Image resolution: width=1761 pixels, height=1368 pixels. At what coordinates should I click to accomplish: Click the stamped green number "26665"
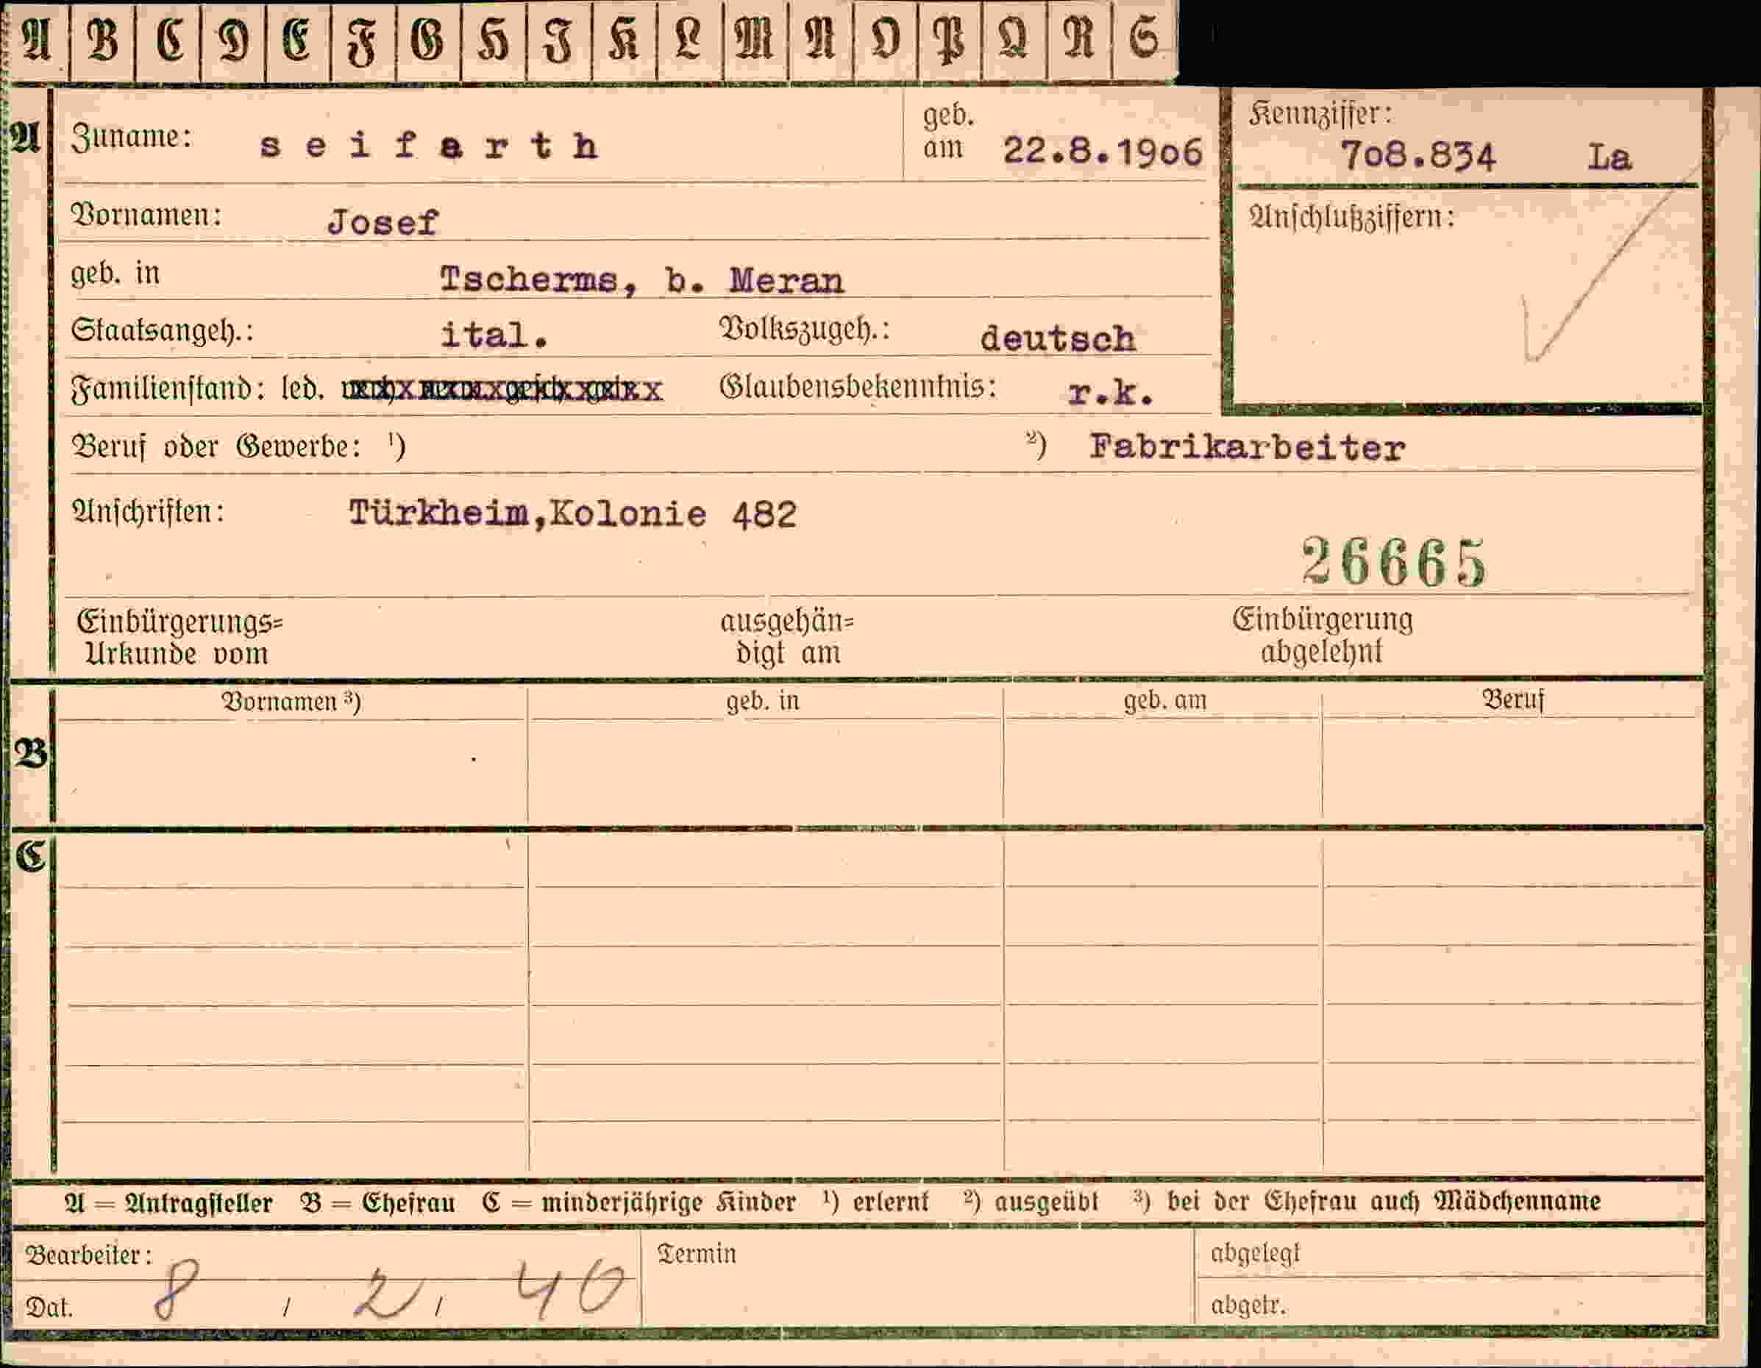click(x=1393, y=562)
